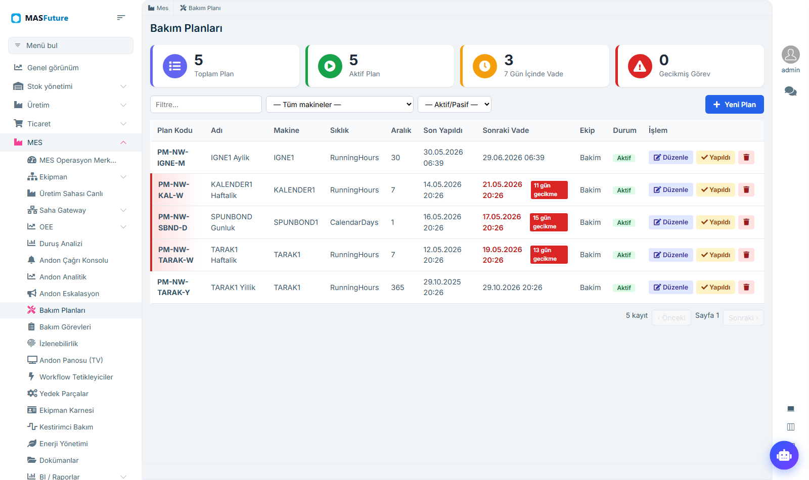Open the chat messages icon below admin
The image size is (809, 480).
791,91
